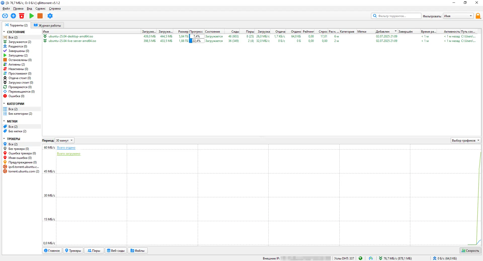483x261 pixels.
Task: Click the green start torrents icon
Action: pyautogui.click(x=31, y=16)
